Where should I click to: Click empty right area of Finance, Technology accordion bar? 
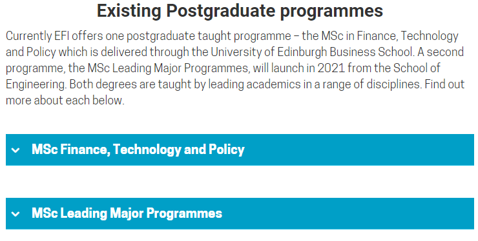coord(359,149)
